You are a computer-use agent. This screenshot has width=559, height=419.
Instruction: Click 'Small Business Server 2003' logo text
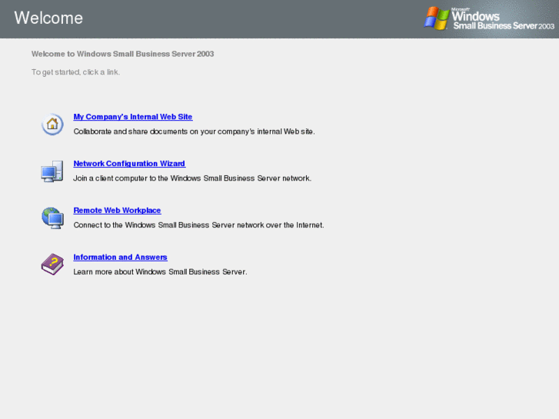504,25
